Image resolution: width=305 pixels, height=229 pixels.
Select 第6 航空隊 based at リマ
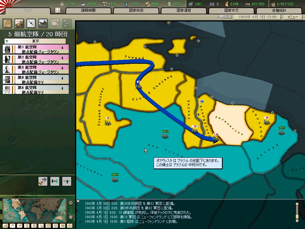36,89
